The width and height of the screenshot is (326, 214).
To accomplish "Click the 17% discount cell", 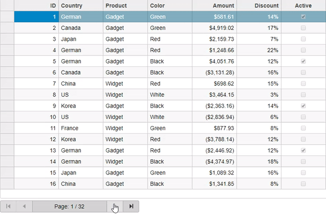I will (x=259, y=28).
